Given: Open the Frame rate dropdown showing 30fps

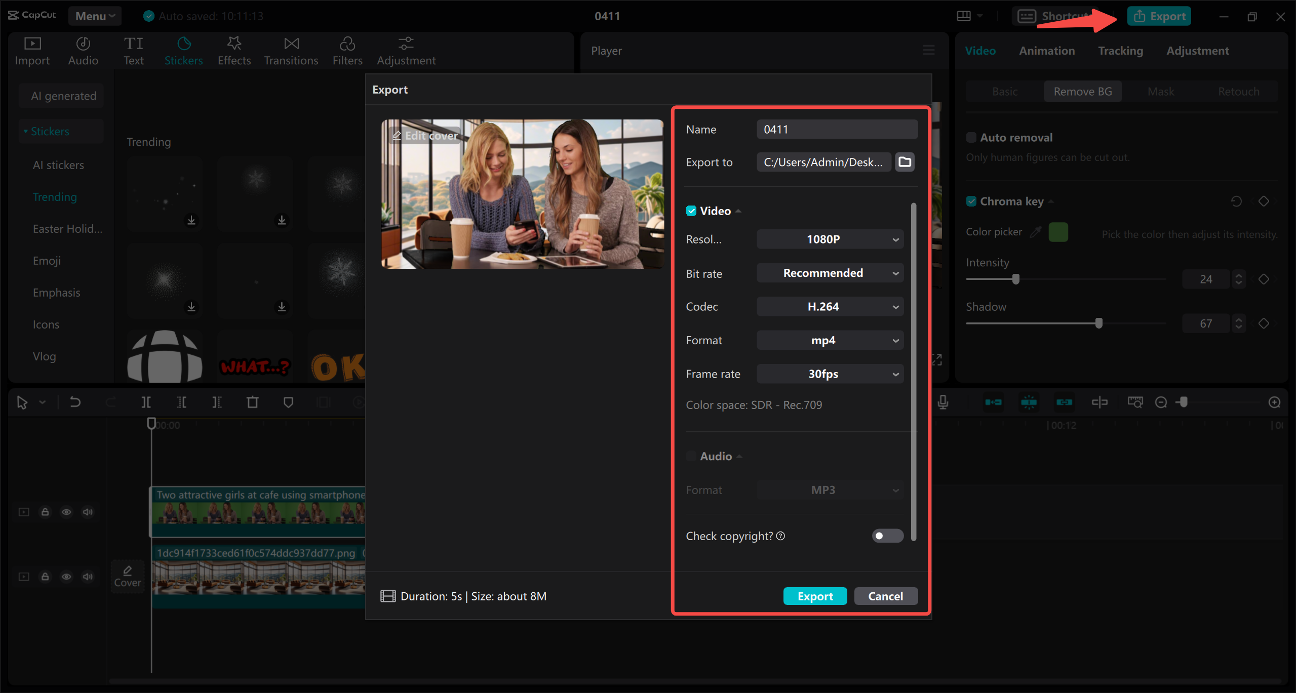Looking at the screenshot, I should pyautogui.click(x=829, y=374).
